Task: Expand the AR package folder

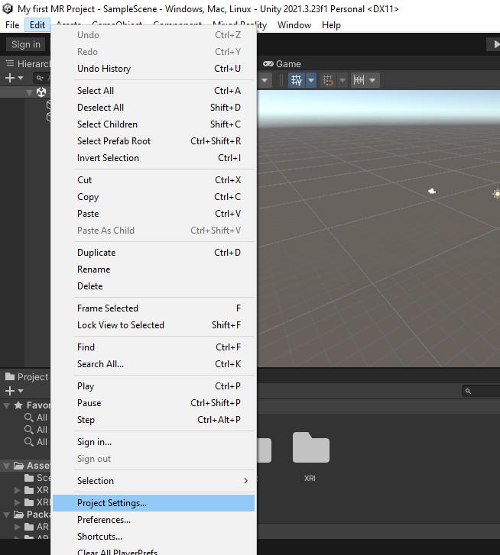Action: tap(17, 527)
